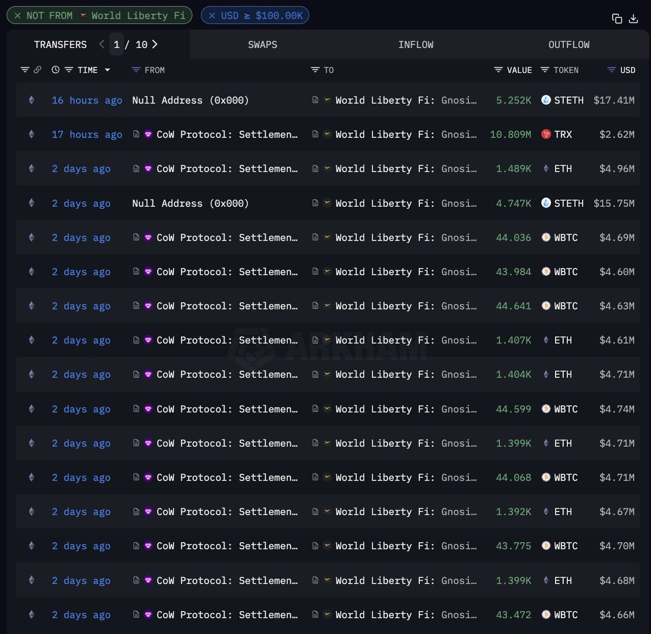Remove the NOT FROM World Liberty Fi filter
The image size is (651, 634).
[17, 16]
